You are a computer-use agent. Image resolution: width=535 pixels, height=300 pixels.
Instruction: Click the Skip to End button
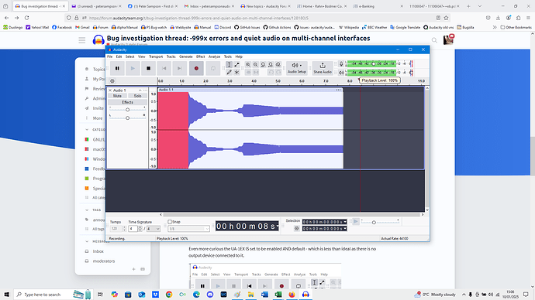coord(180,68)
